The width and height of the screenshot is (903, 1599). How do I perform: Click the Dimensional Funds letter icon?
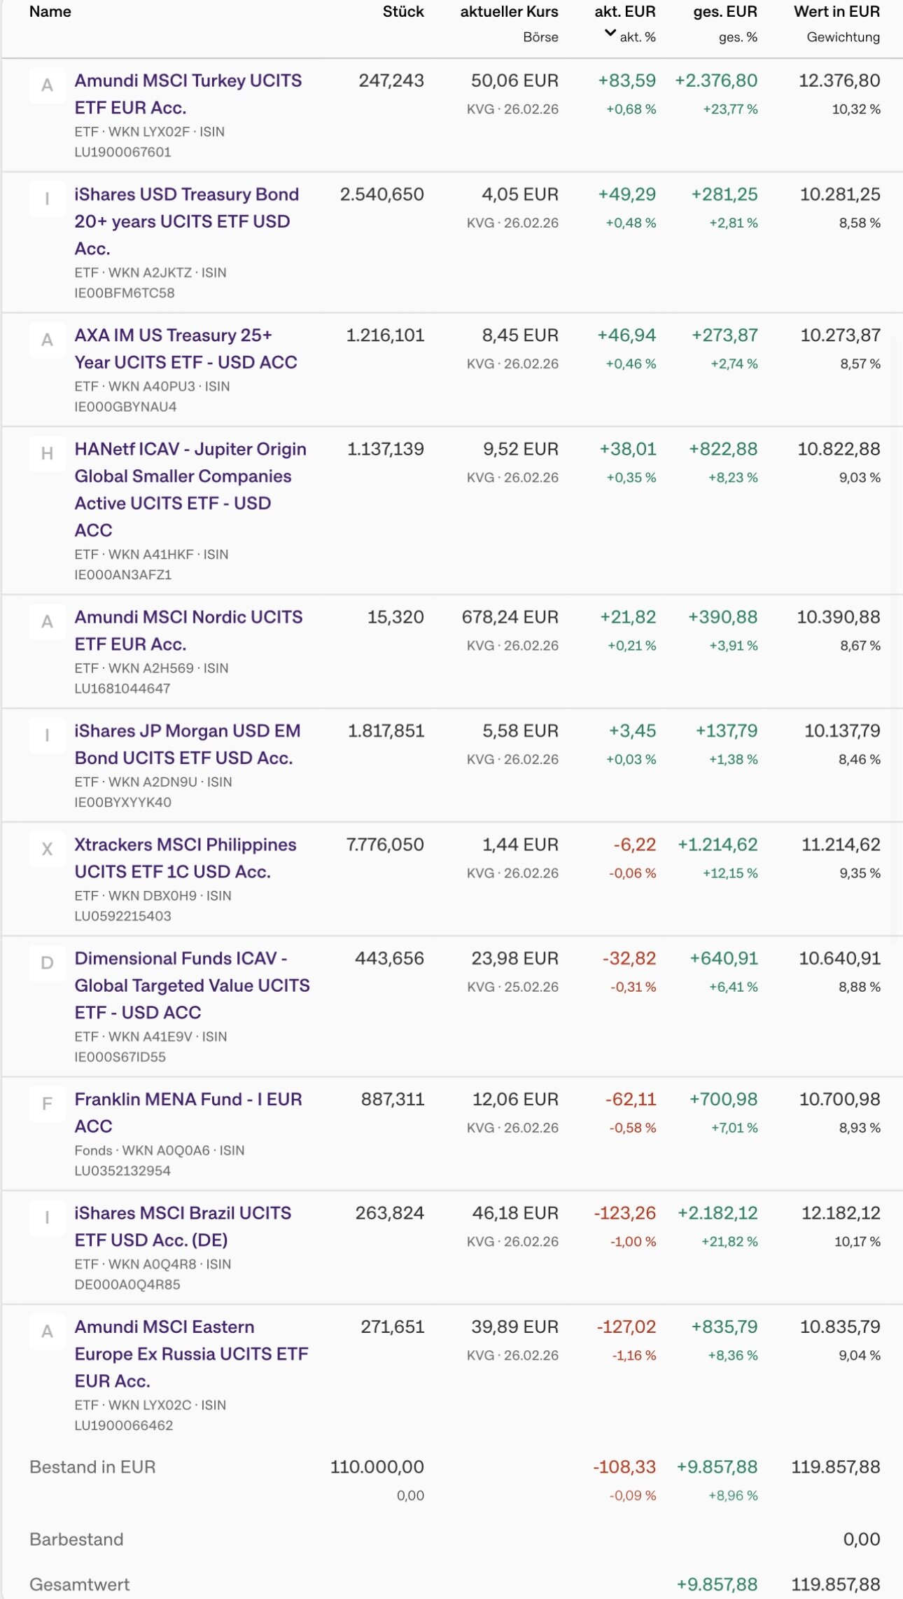pos(47,963)
